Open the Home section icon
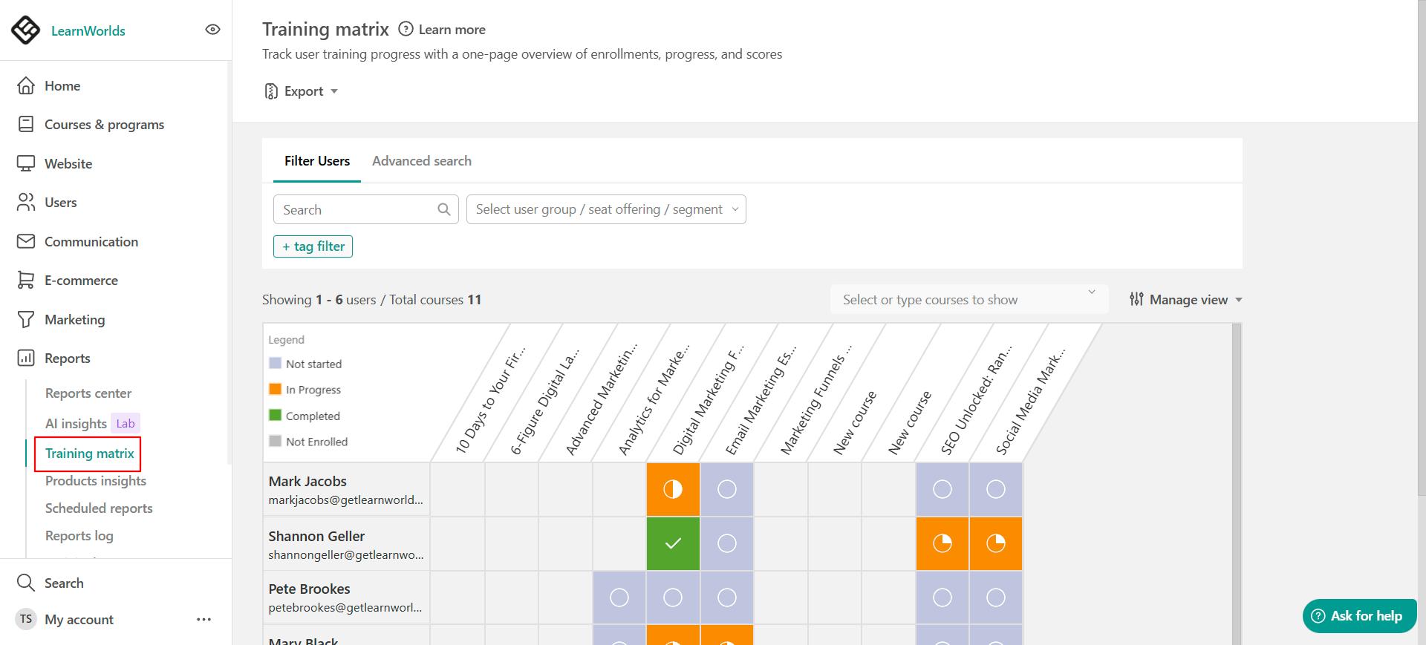The width and height of the screenshot is (1426, 645). pos(26,85)
